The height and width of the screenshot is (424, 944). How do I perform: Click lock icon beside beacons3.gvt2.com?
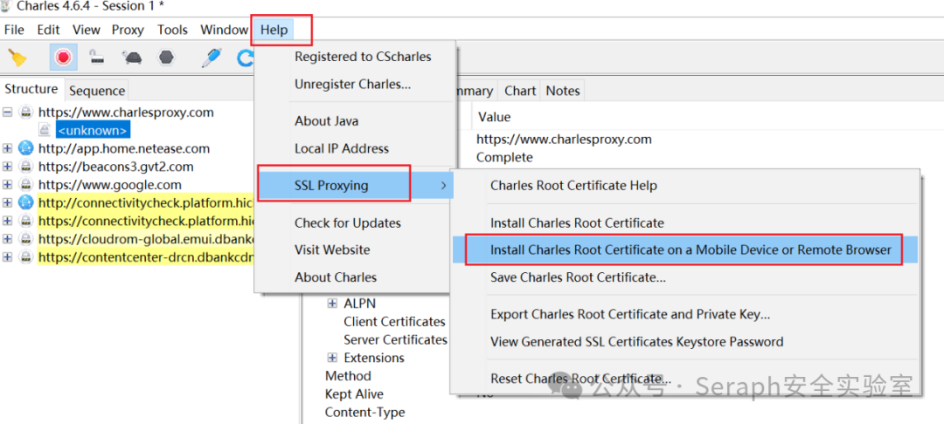pos(26,167)
